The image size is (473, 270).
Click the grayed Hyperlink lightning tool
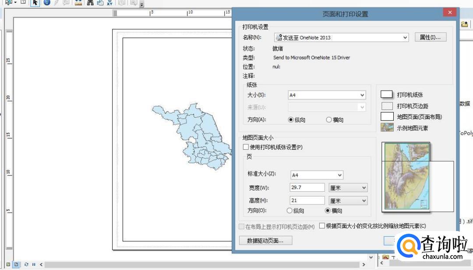tap(56, 3)
